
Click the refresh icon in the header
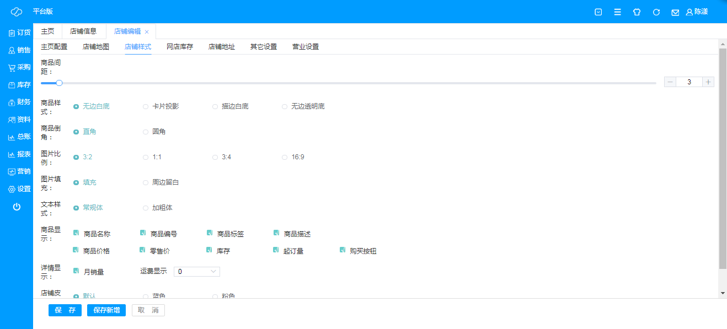tap(656, 12)
